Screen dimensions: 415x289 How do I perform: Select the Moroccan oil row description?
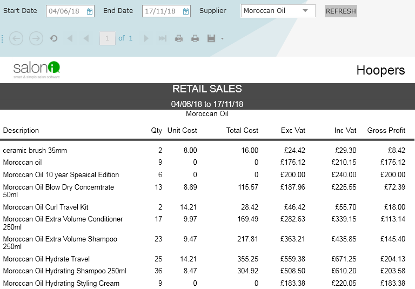coord(22,162)
